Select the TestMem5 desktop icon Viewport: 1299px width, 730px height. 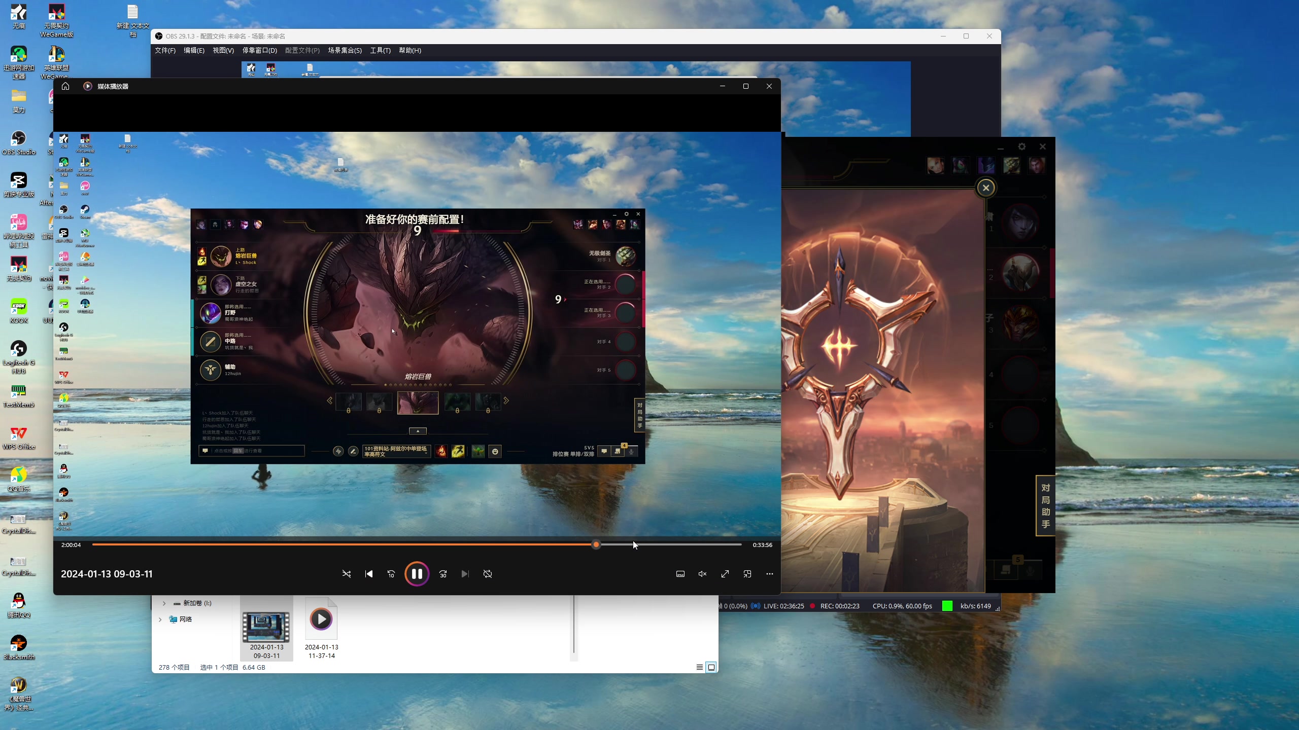tap(19, 395)
